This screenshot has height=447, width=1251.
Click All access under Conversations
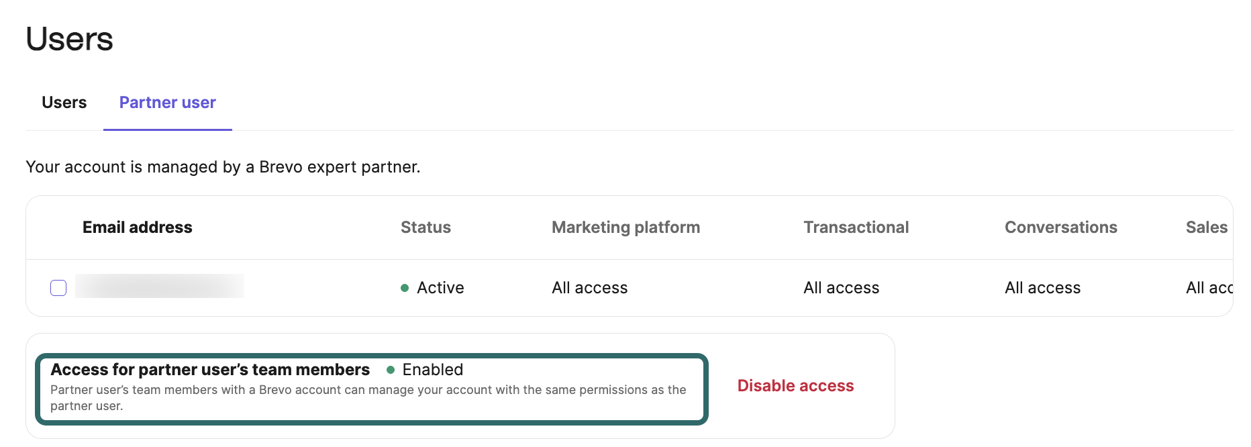1042,288
